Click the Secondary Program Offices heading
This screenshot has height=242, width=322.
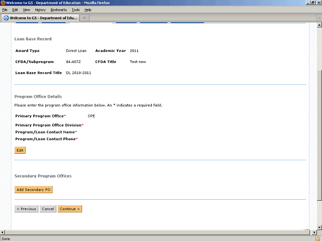pos(43,176)
